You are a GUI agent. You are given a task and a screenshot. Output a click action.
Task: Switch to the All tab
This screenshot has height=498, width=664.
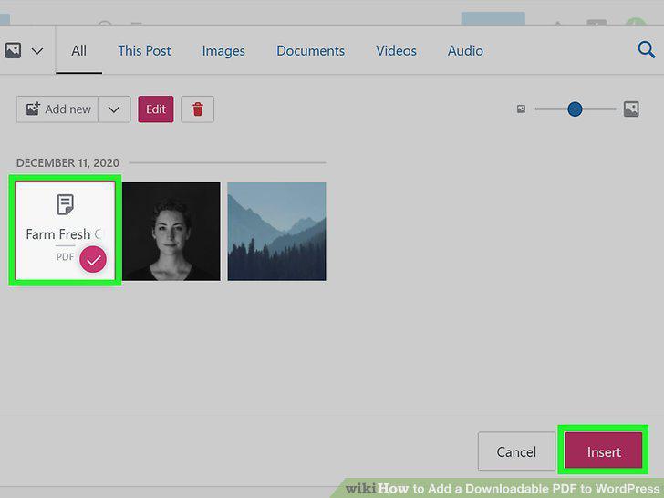point(78,51)
